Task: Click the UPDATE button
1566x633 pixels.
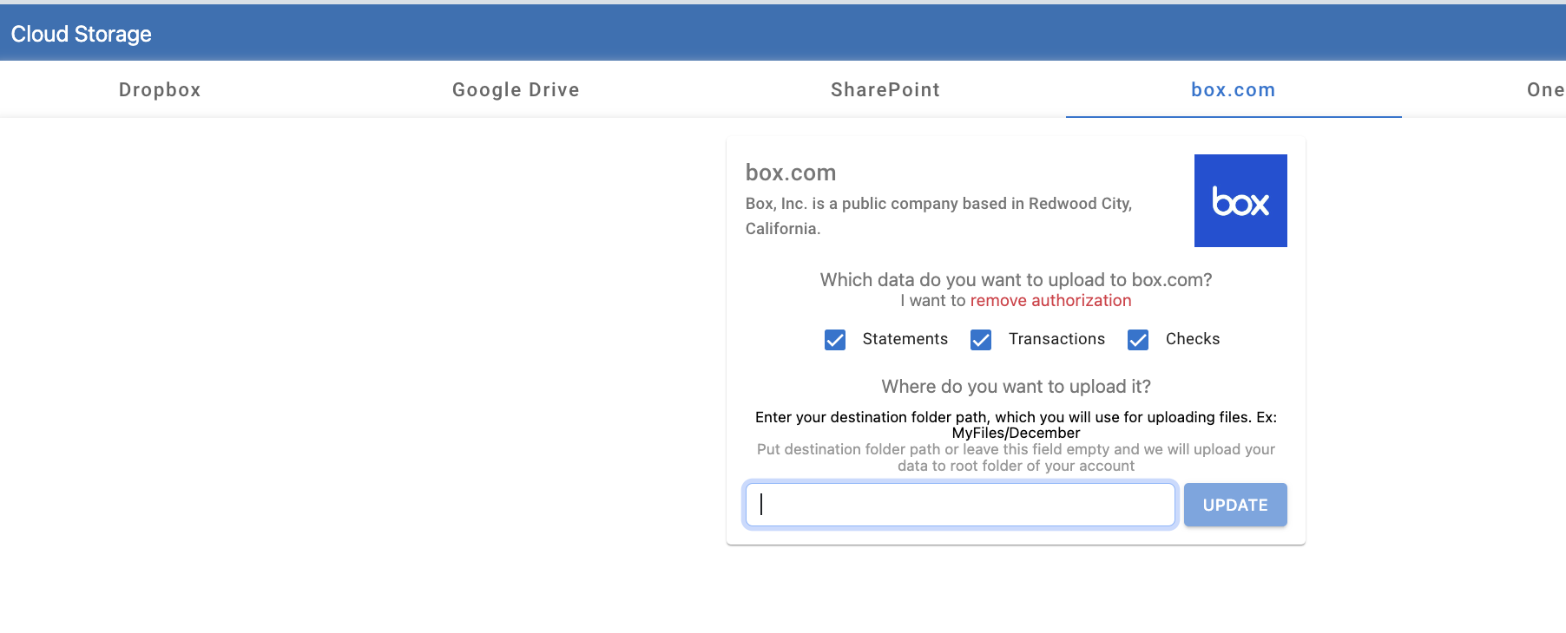Action: coord(1235,505)
